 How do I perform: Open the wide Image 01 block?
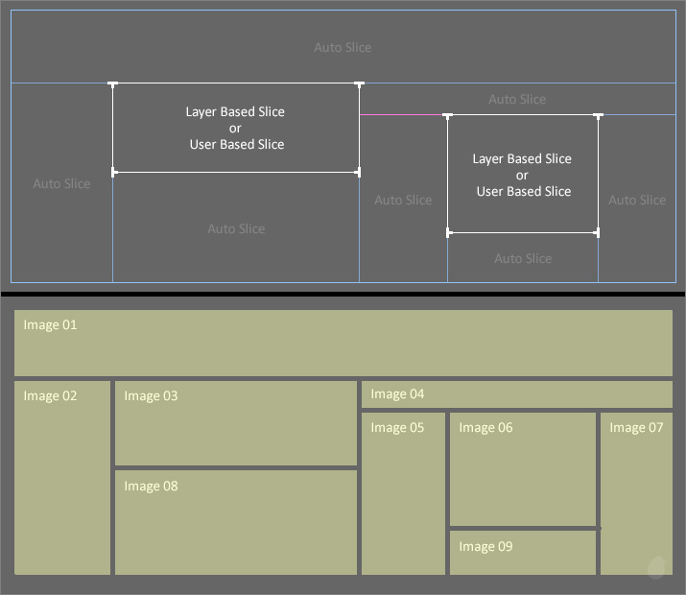(343, 343)
